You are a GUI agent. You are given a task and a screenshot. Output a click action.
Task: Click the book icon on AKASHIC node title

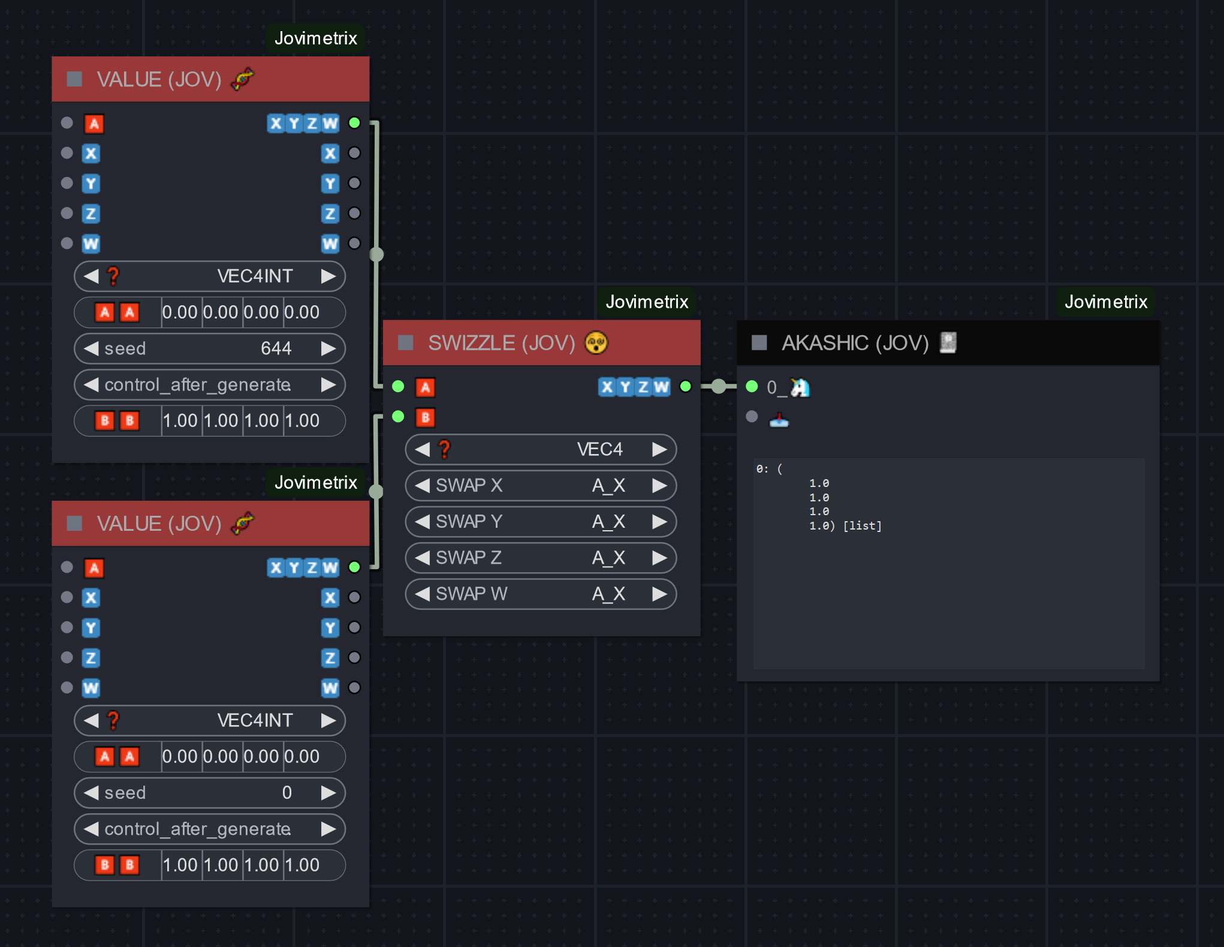pos(948,342)
